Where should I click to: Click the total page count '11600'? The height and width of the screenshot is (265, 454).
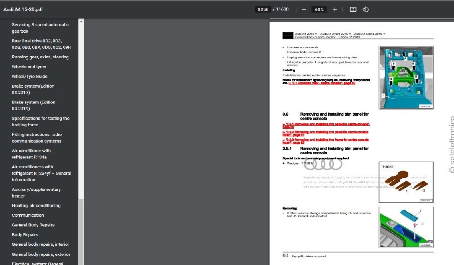[282, 9]
